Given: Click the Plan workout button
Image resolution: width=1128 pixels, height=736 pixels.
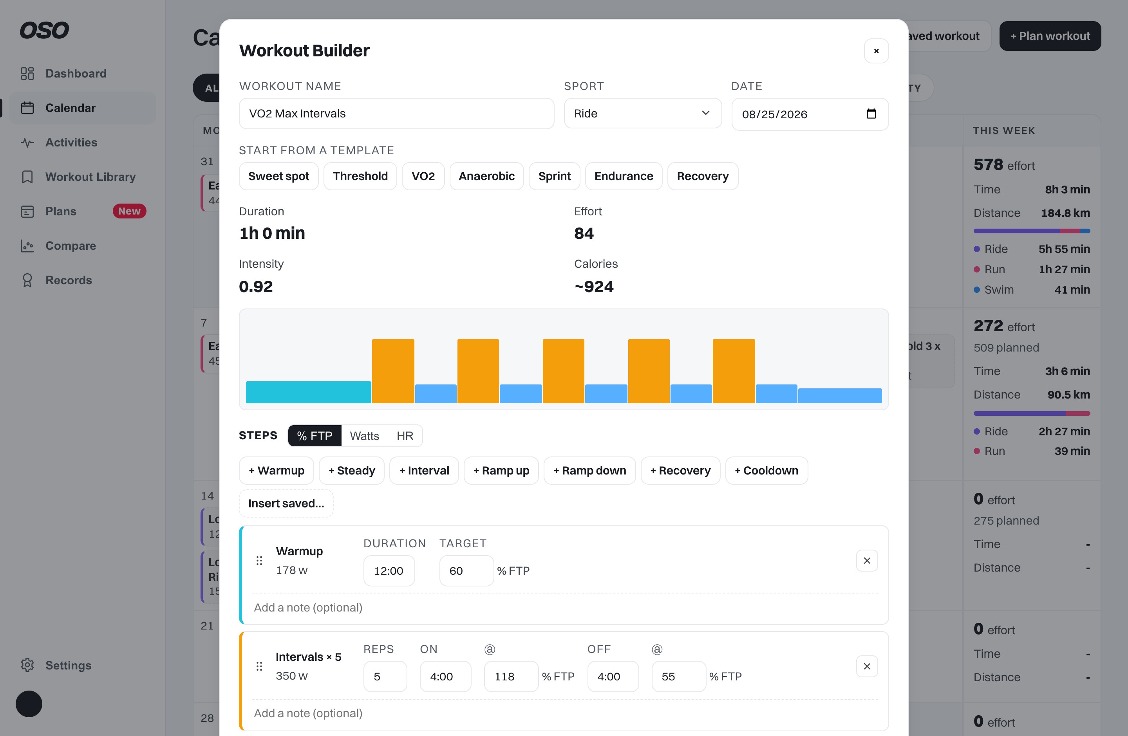Looking at the screenshot, I should (x=1050, y=36).
